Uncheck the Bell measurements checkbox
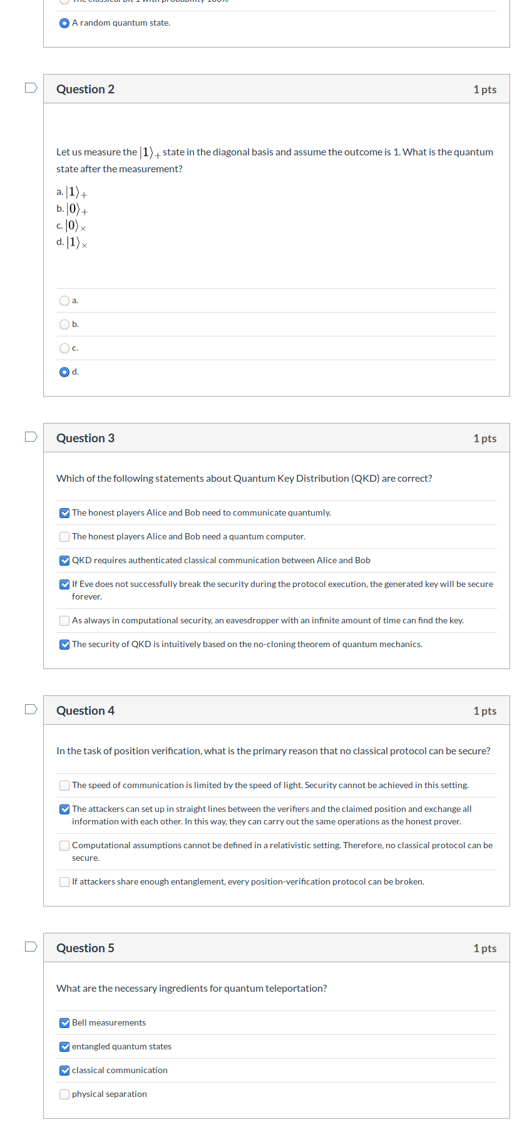527x1122 pixels. pyautogui.click(x=64, y=1023)
